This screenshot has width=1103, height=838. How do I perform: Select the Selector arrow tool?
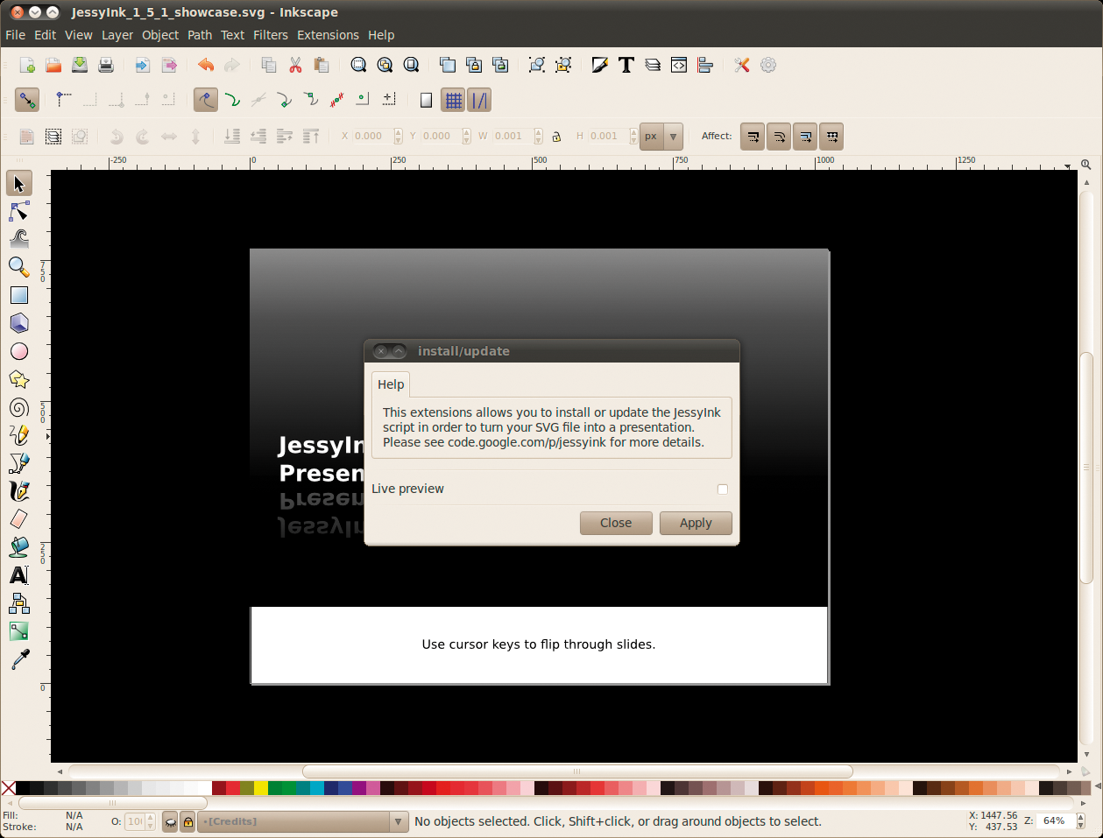coord(19,183)
